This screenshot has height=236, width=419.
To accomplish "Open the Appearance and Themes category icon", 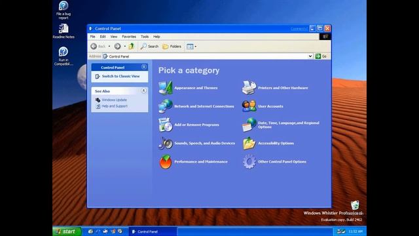I will click(166, 88).
